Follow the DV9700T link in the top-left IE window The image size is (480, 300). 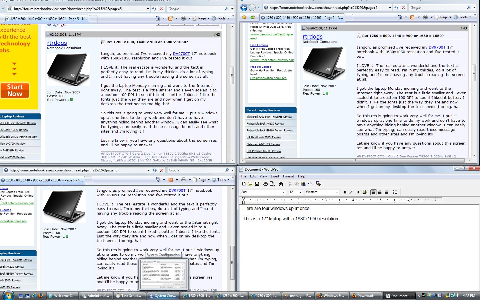(181, 53)
